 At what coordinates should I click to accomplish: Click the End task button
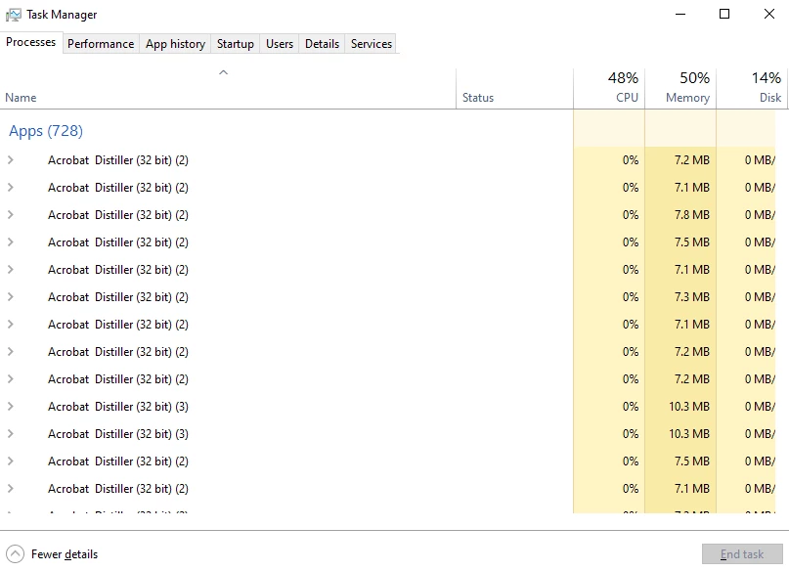coord(742,554)
